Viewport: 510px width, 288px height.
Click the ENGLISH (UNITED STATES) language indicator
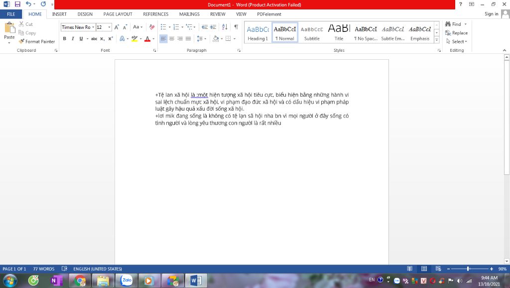click(x=98, y=269)
